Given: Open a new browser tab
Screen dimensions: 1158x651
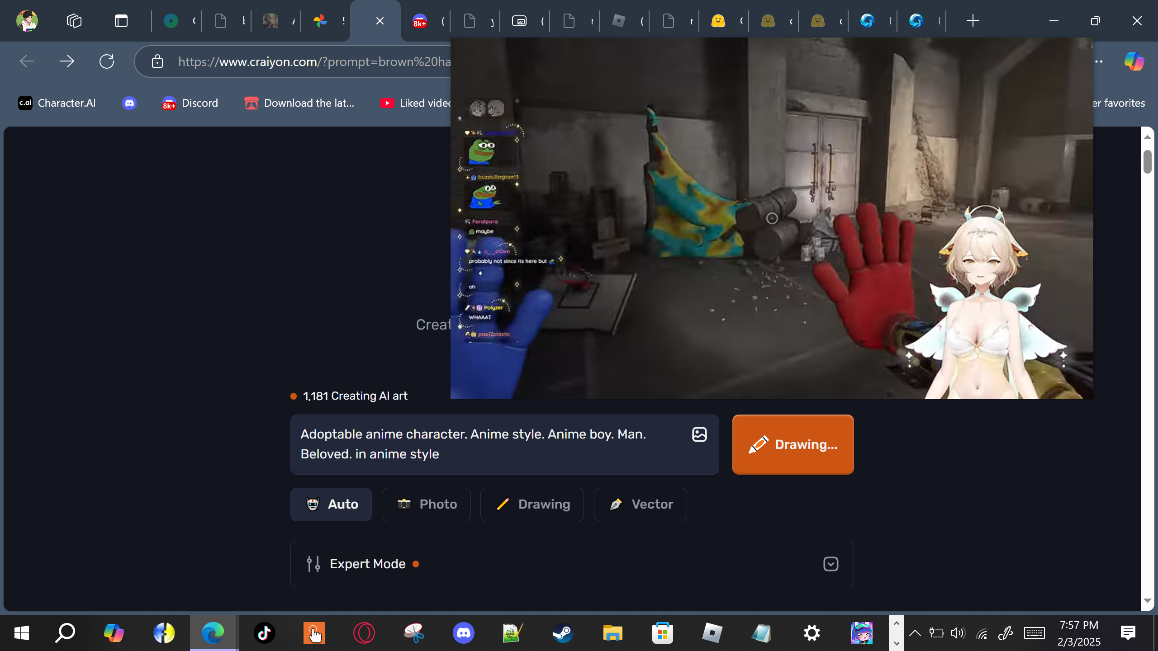Looking at the screenshot, I should point(973,21).
